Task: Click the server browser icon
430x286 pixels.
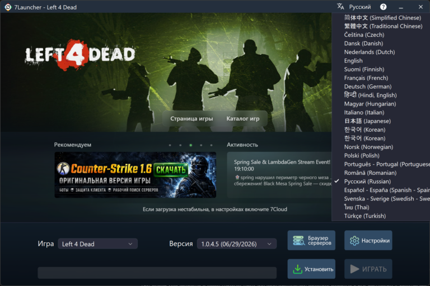Action: (298, 240)
